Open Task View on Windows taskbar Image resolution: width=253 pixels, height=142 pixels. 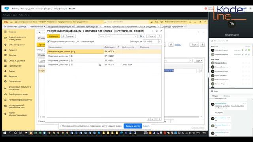[21, 133]
